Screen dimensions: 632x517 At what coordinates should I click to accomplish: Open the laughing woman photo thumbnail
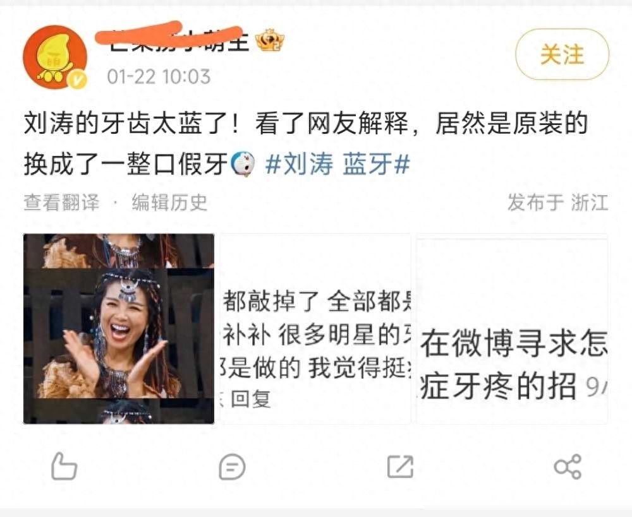tap(119, 328)
